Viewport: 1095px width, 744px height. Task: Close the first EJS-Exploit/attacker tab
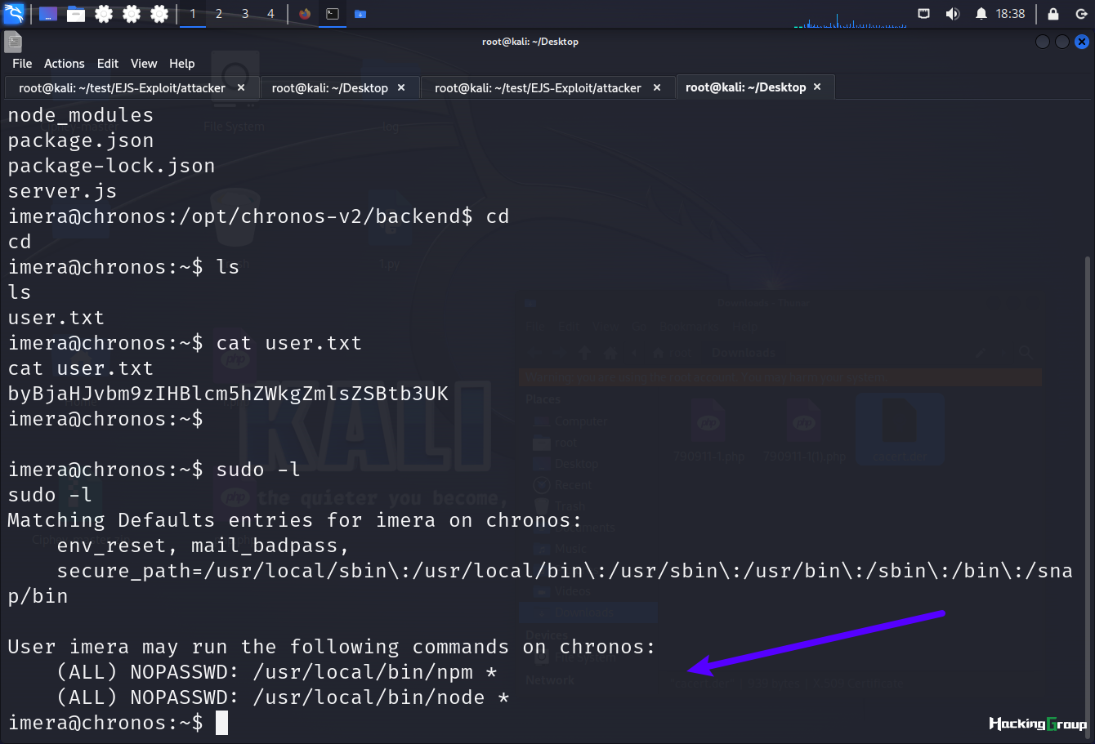[x=241, y=87]
